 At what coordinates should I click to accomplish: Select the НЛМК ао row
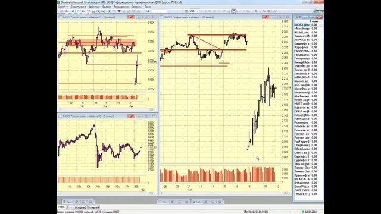(x=308, y=100)
